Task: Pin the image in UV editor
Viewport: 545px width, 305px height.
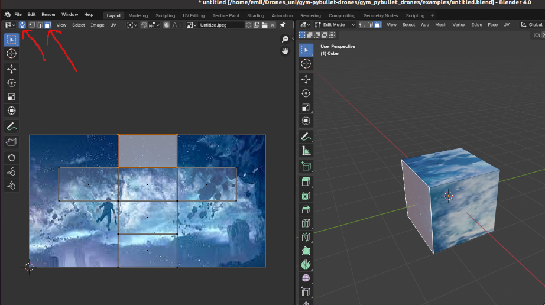Action: (282, 25)
